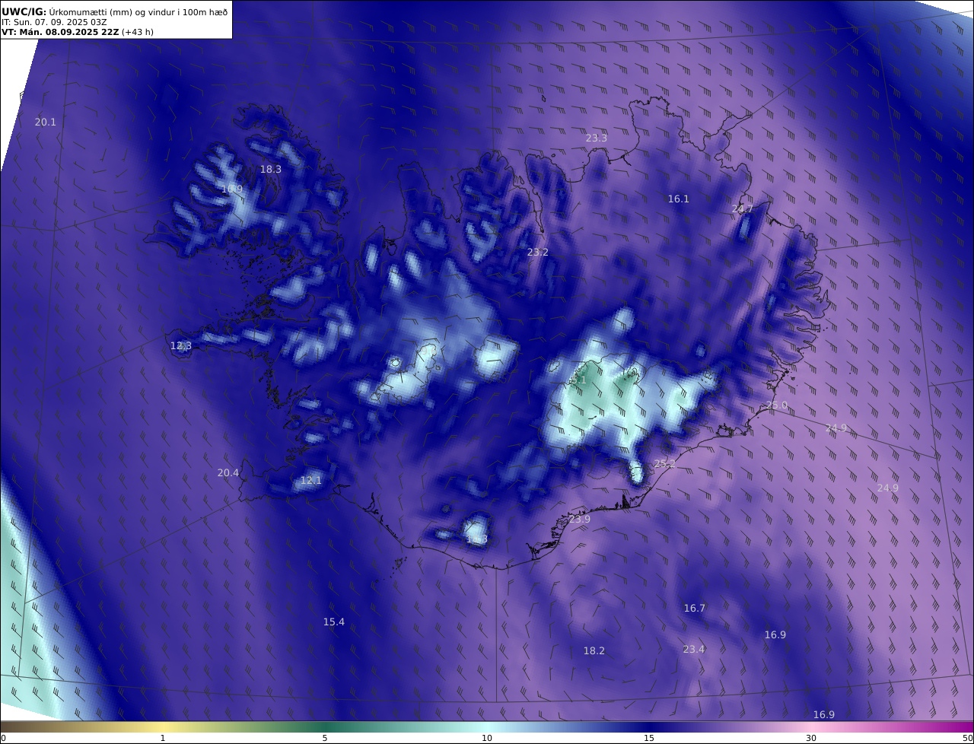Select the initial time line 'IT: Sun. 07. 09. 2025 03Z'
Viewport: 974px width, 744px height.
(x=54, y=22)
